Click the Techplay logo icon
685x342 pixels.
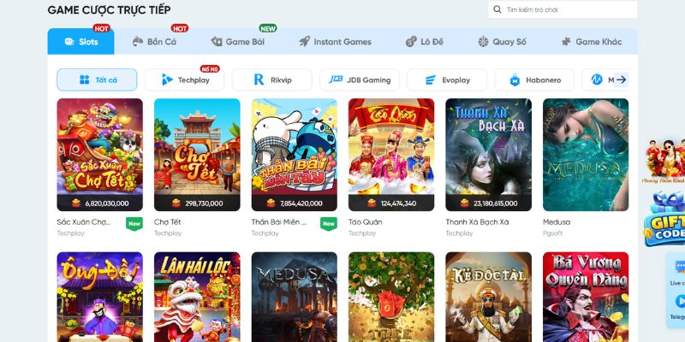tap(167, 80)
